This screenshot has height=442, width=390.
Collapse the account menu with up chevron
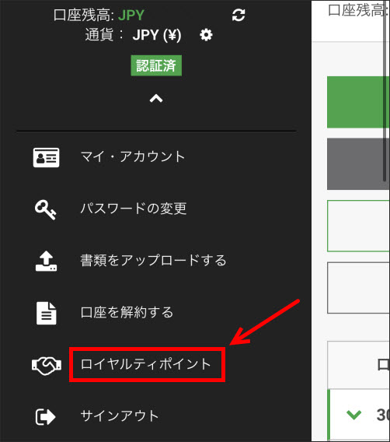click(x=156, y=99)
